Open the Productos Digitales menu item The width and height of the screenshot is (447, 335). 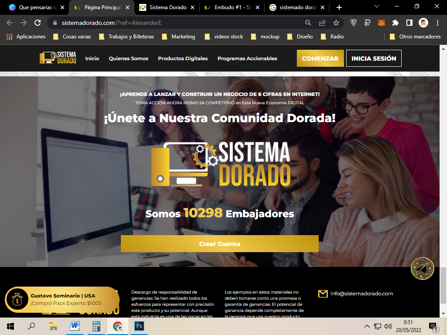point(182,58)
